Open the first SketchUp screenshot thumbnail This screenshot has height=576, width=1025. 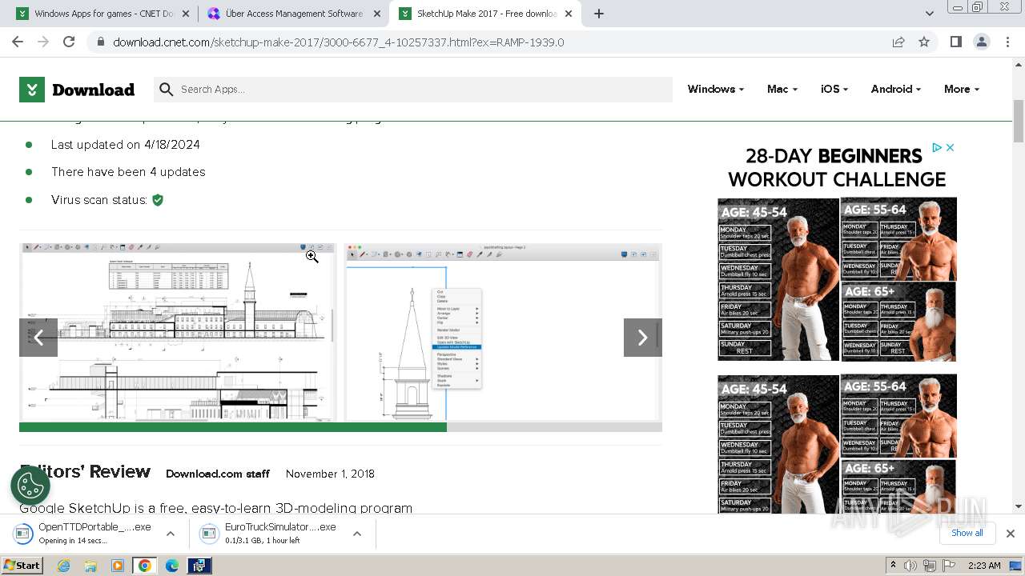(179, 332)
